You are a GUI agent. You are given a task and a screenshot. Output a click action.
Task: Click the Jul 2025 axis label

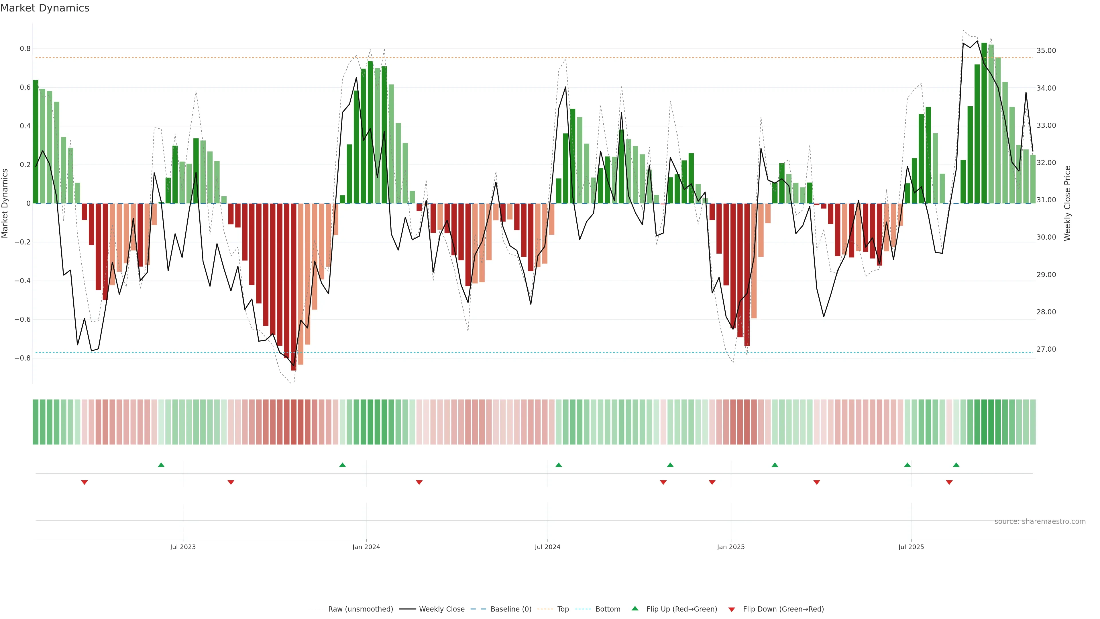tap(911, 547)
